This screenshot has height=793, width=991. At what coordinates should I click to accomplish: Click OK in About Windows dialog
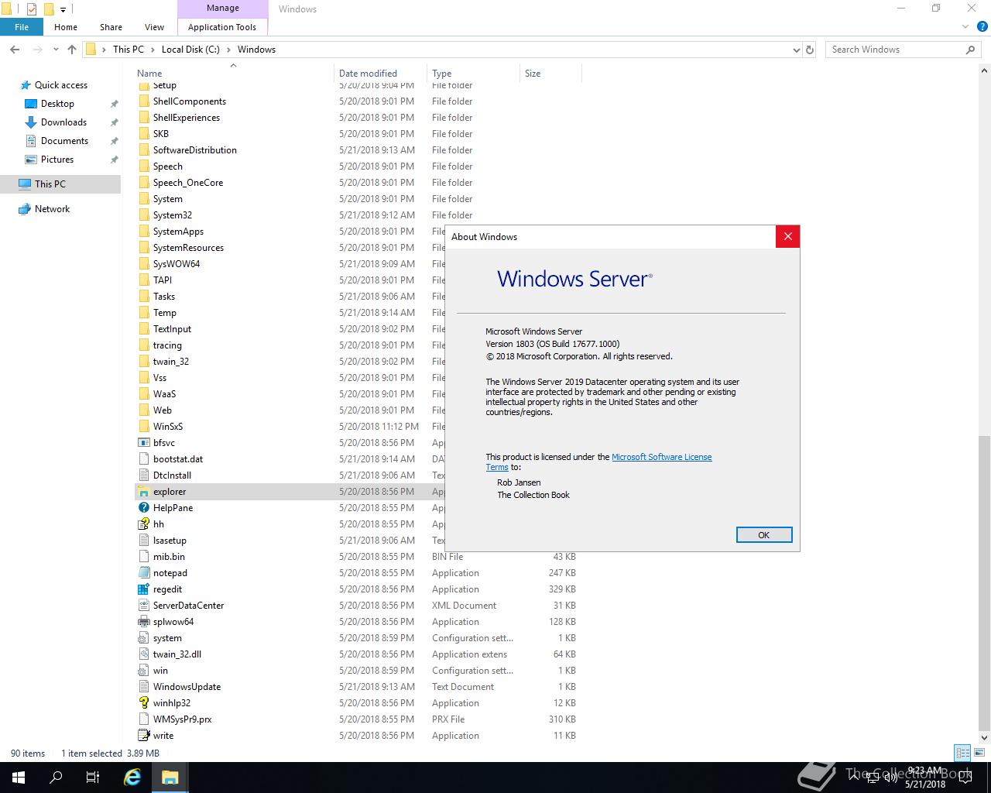(x=763, y=535)
